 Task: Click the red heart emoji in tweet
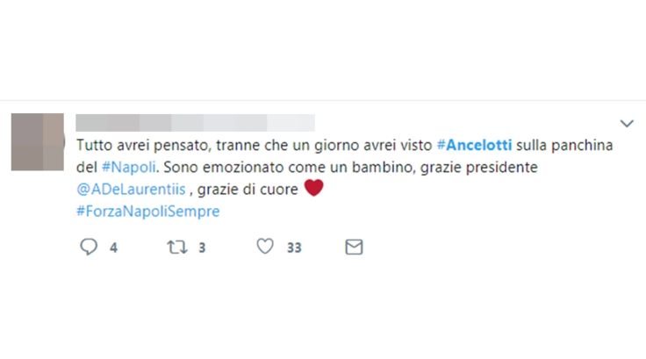coord(314,188)
